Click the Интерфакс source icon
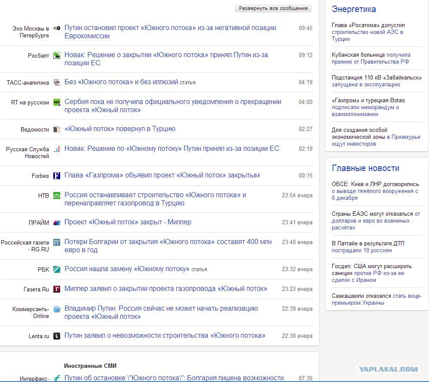 (57, 379)
